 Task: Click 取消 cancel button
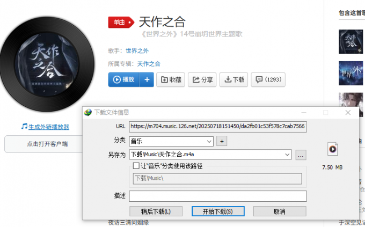280,211
